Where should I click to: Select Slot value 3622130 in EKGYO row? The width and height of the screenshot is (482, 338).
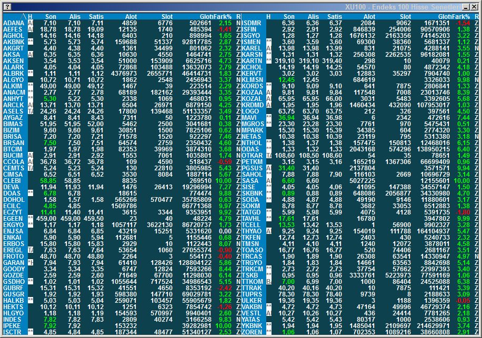pos(159,225)
